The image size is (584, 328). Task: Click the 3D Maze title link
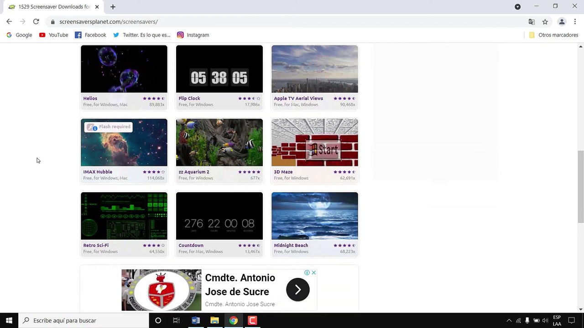tap(283, 172)
